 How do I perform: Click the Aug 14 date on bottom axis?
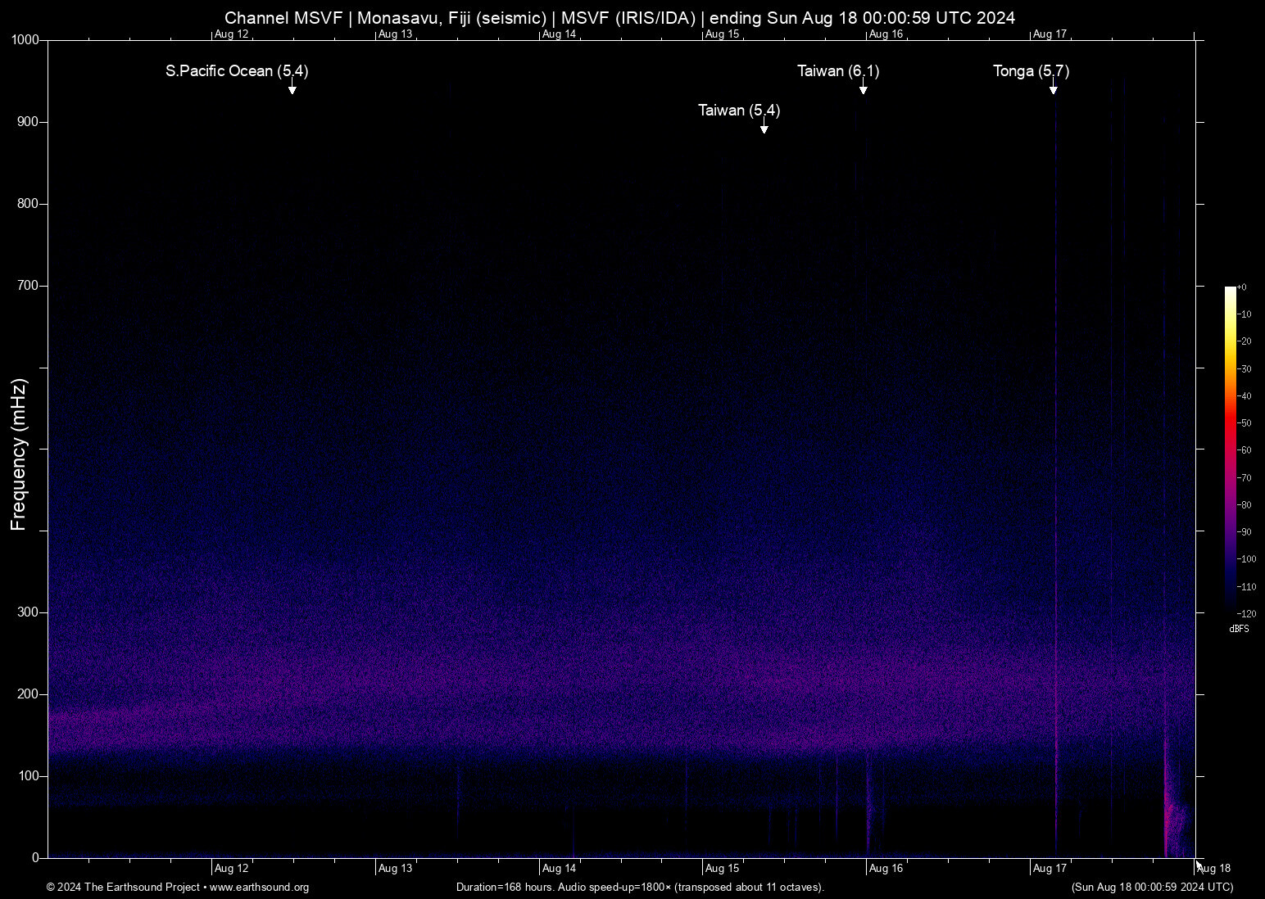pos(560,869)
